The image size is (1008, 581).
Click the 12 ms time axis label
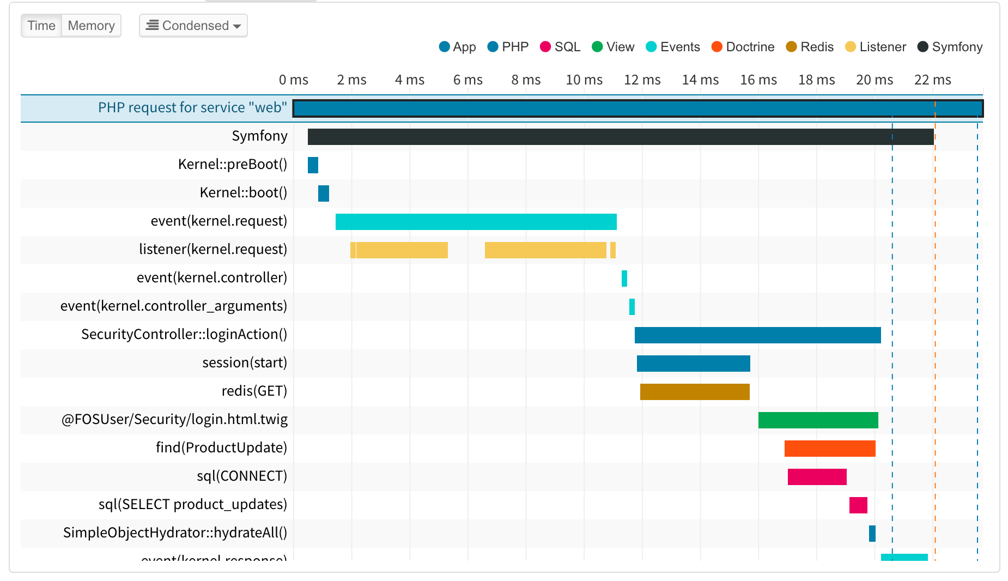pyautogui.click(x=642, y=80)
